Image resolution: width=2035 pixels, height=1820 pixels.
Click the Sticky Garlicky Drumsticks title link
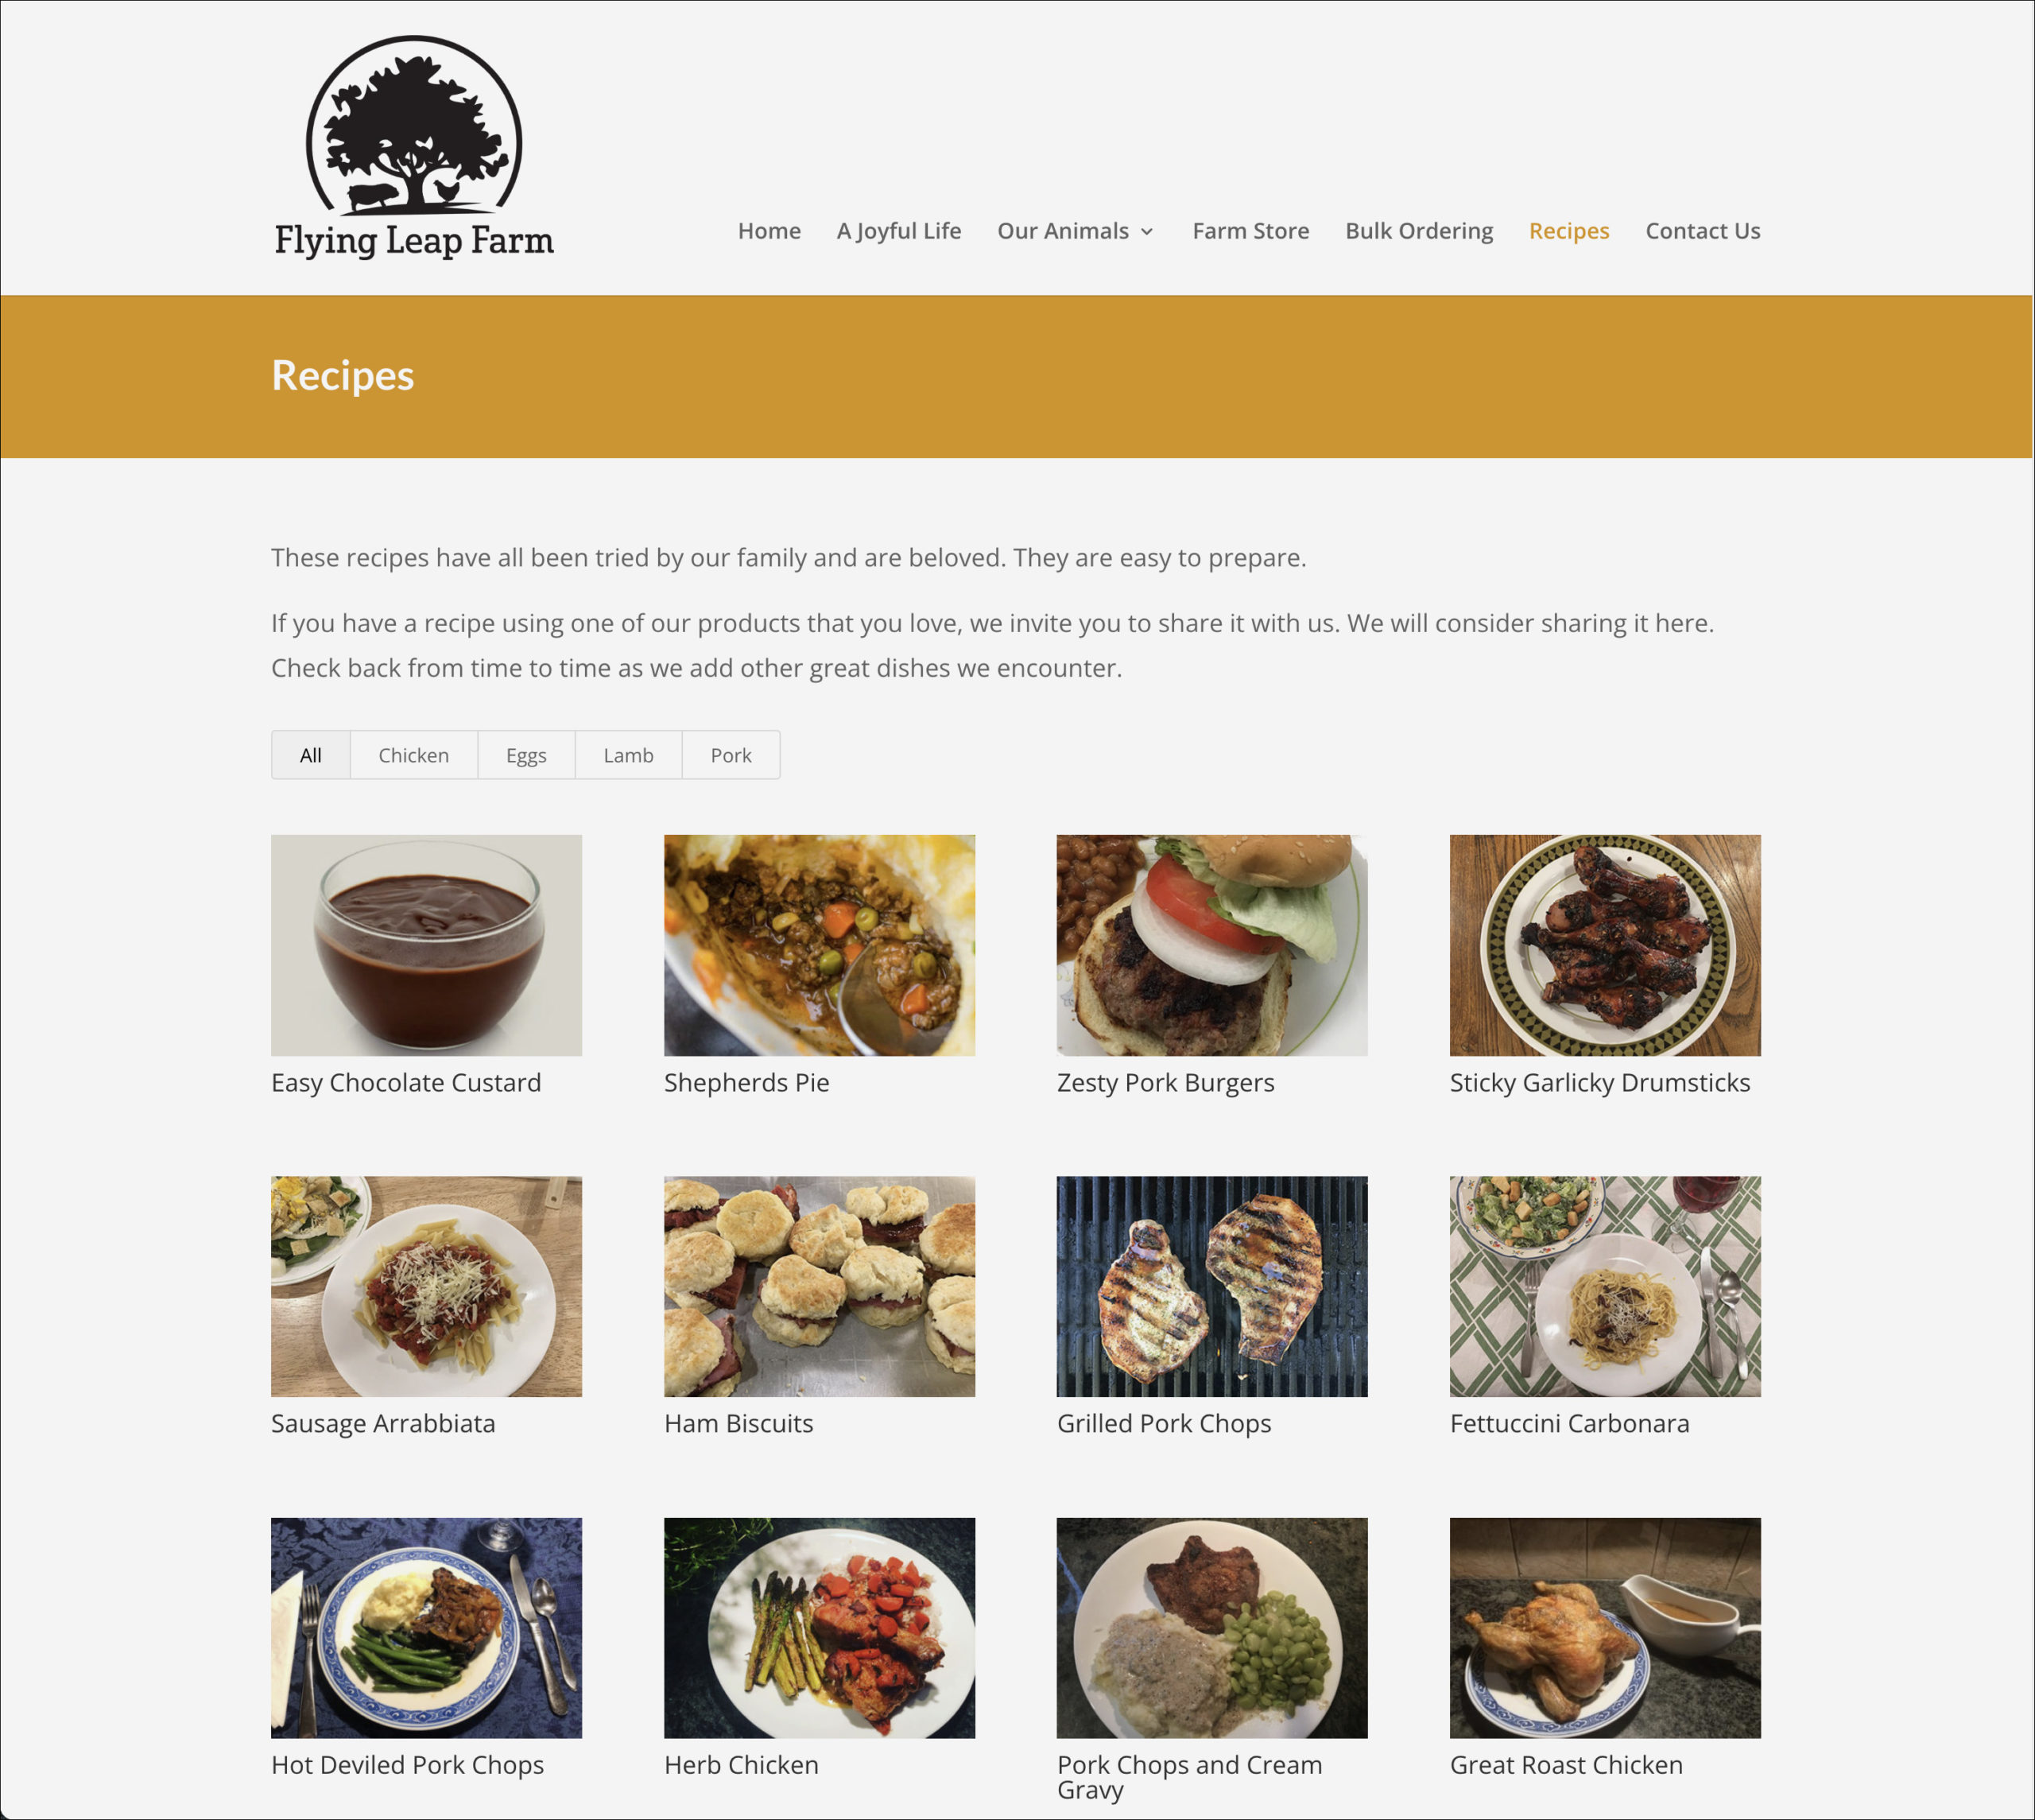(1599, 1083)
